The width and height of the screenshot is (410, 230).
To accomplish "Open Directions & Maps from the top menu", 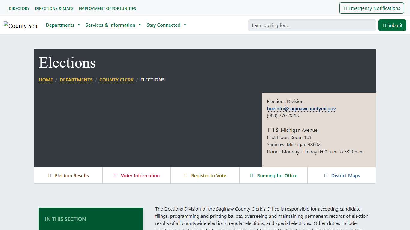I will click(54, 8).
